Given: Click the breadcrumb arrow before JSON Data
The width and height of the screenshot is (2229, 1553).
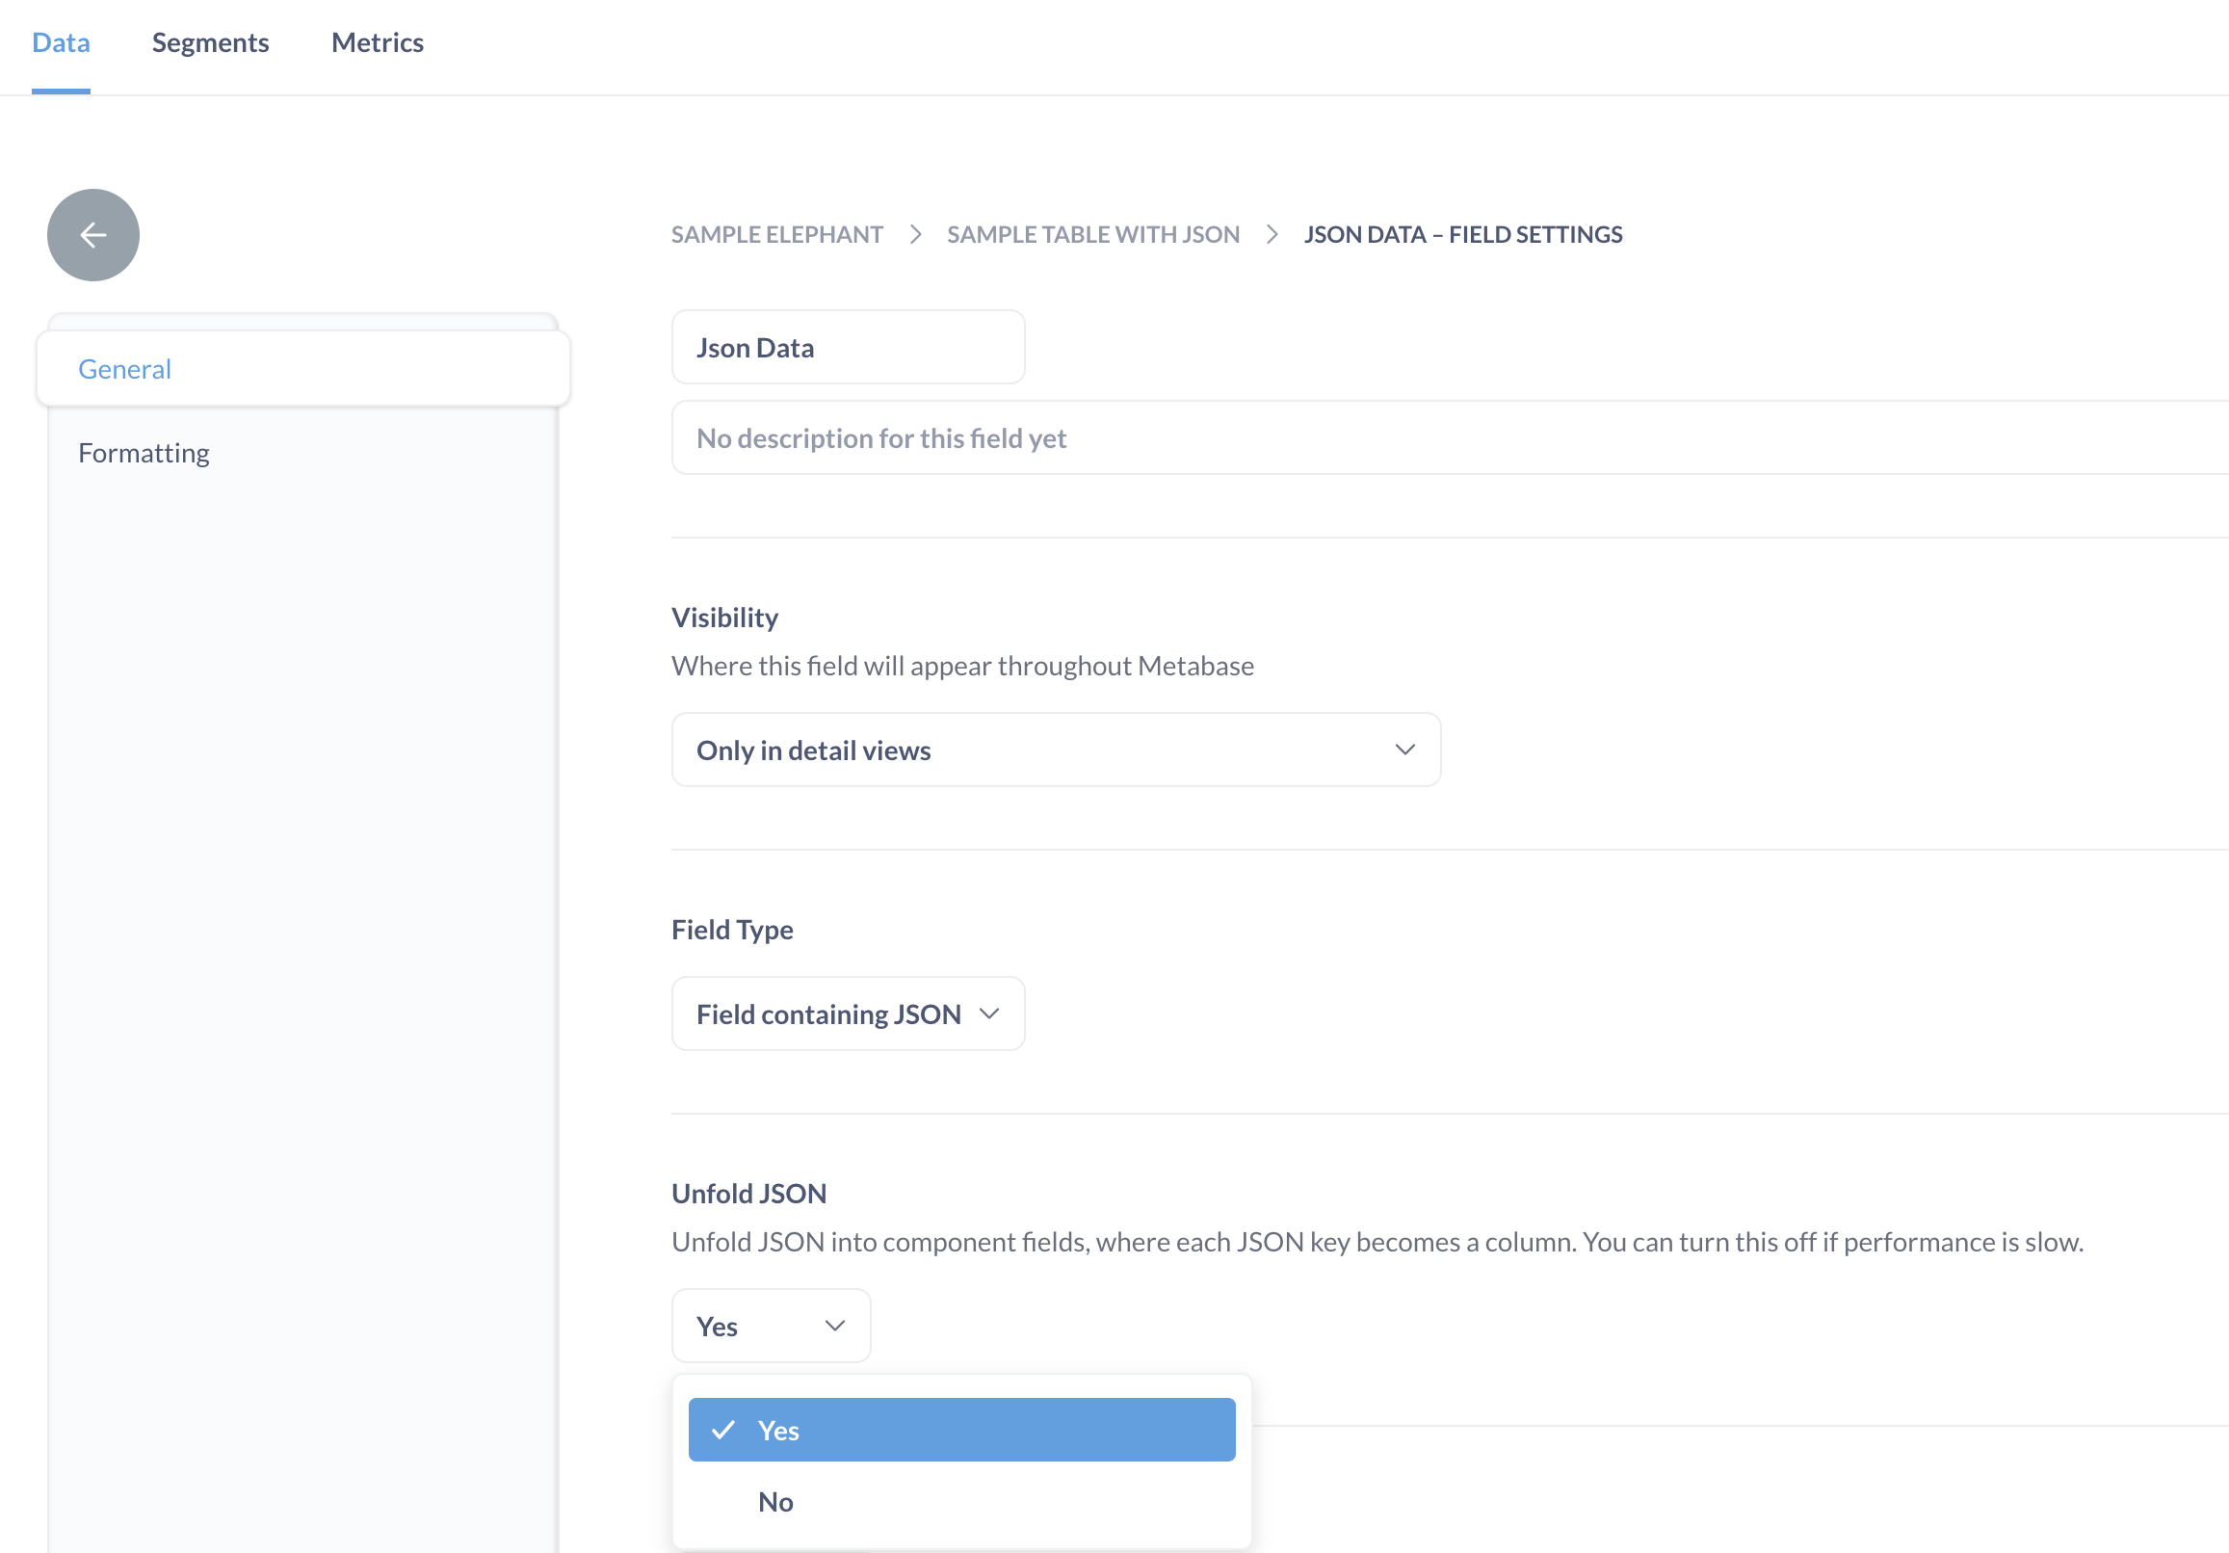Looking at the screenshot, I should tap(1271, 235).
